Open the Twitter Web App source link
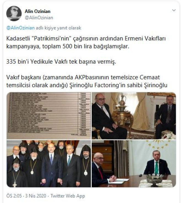 [x=68, y=196]
